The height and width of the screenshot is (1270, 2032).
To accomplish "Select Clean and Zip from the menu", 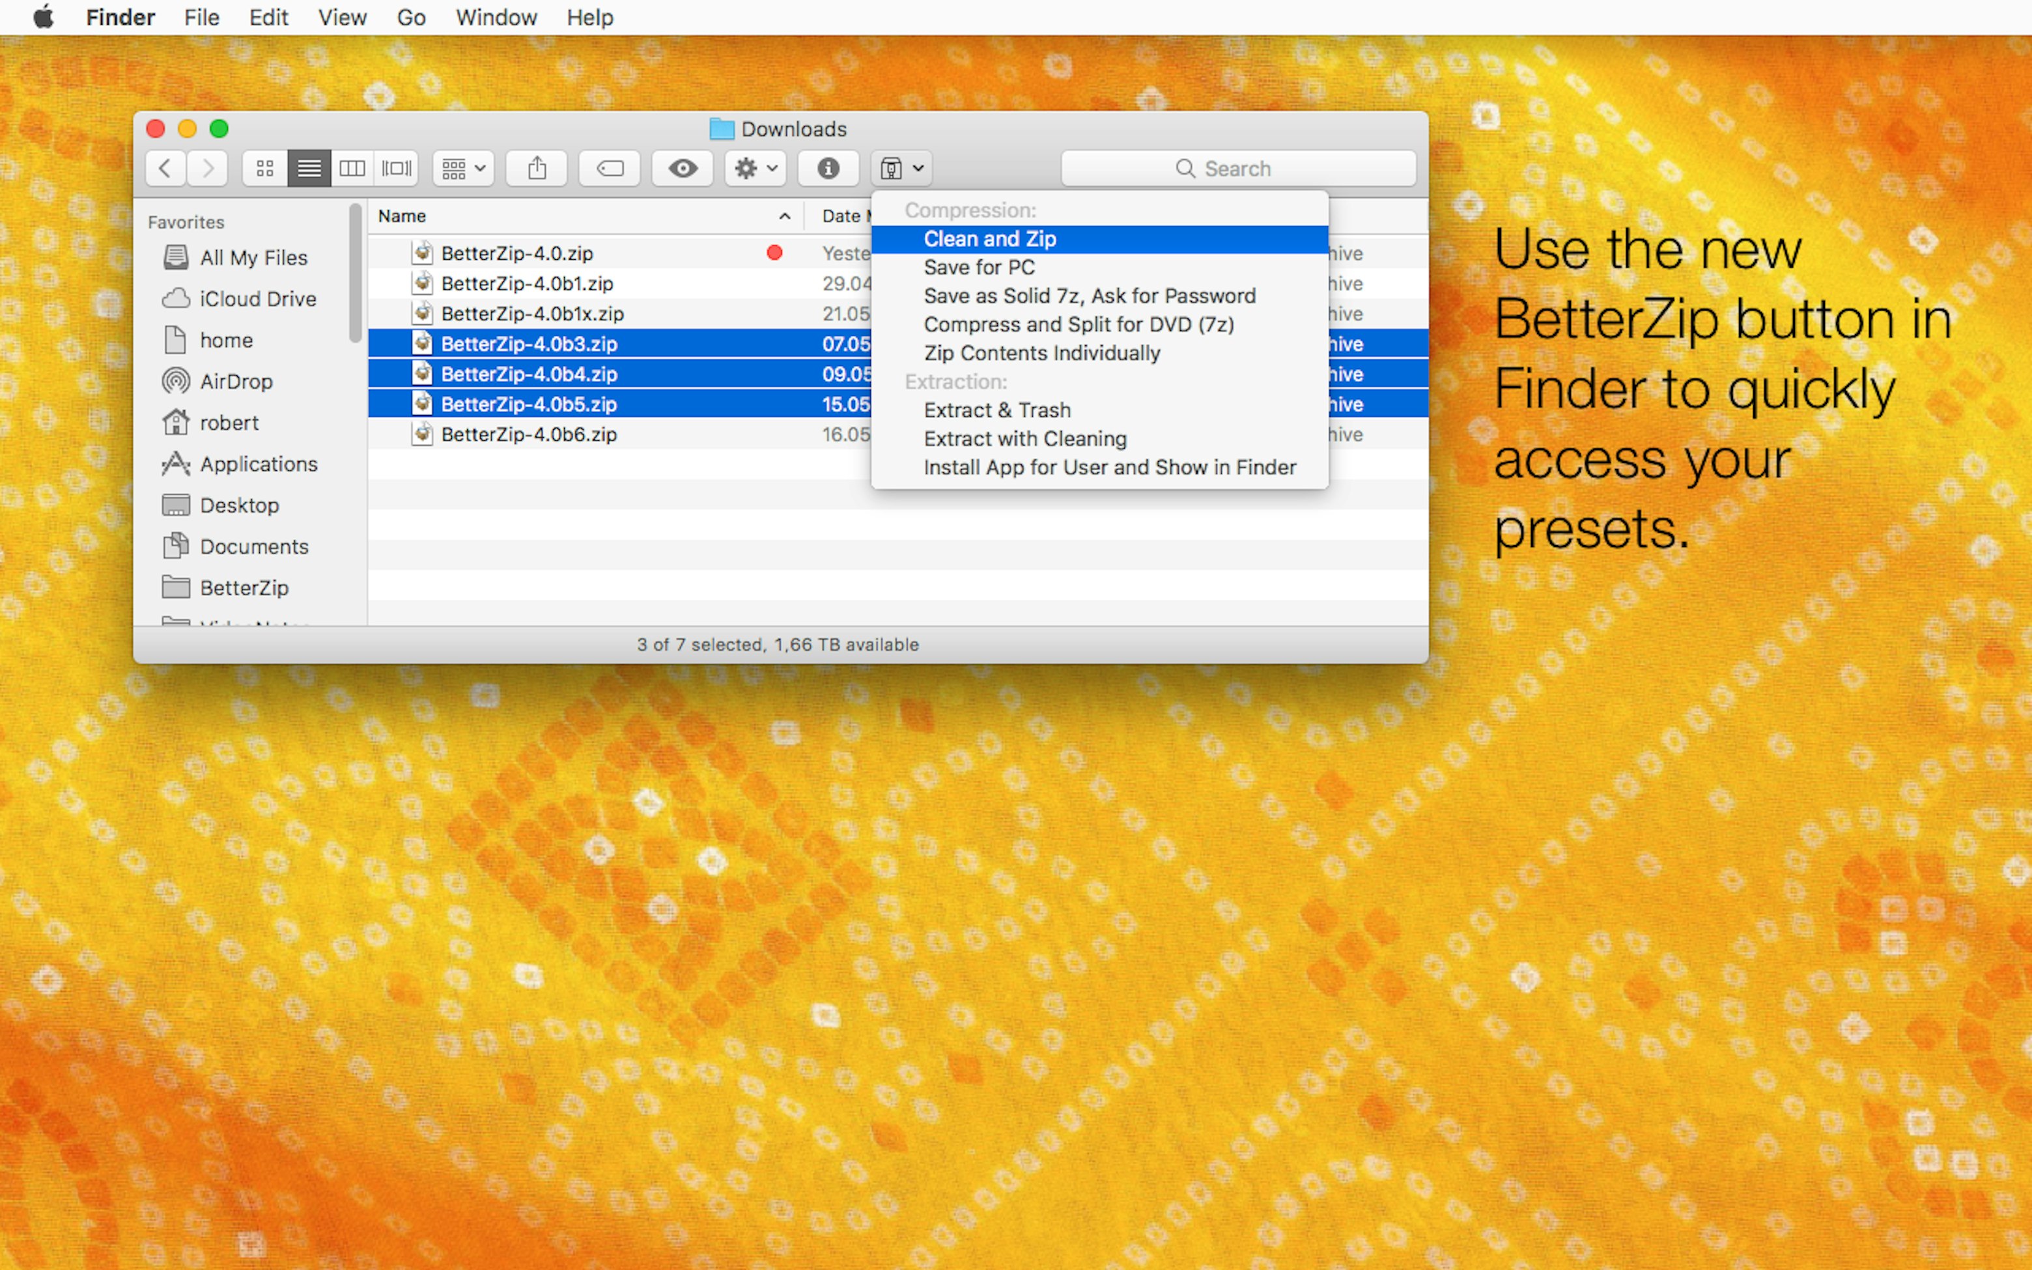I will tap(989, 238).
